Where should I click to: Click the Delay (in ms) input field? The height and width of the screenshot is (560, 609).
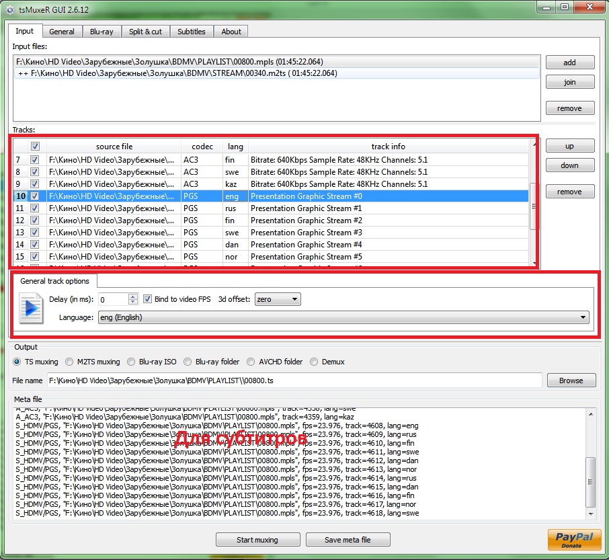coord(113,299)
